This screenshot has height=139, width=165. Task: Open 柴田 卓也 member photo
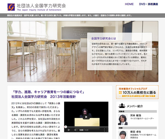pyautogui.click(x=123, y=135)
